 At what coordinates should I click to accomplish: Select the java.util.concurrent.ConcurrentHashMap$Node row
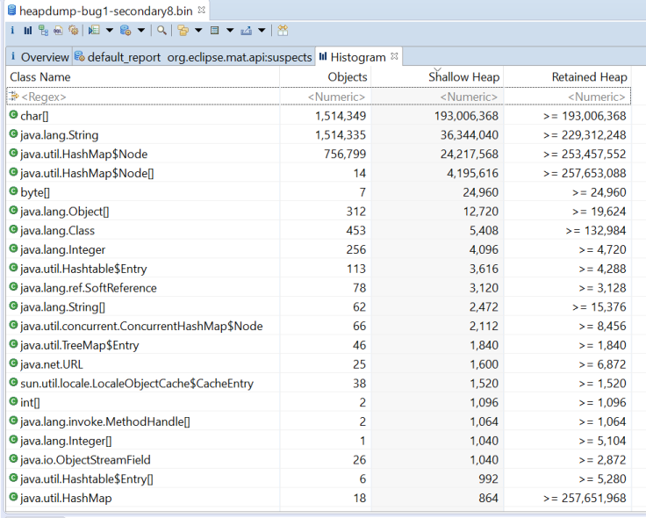319,326
